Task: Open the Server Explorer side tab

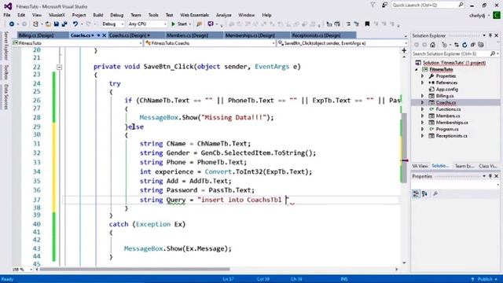Action: click(6, 46)
